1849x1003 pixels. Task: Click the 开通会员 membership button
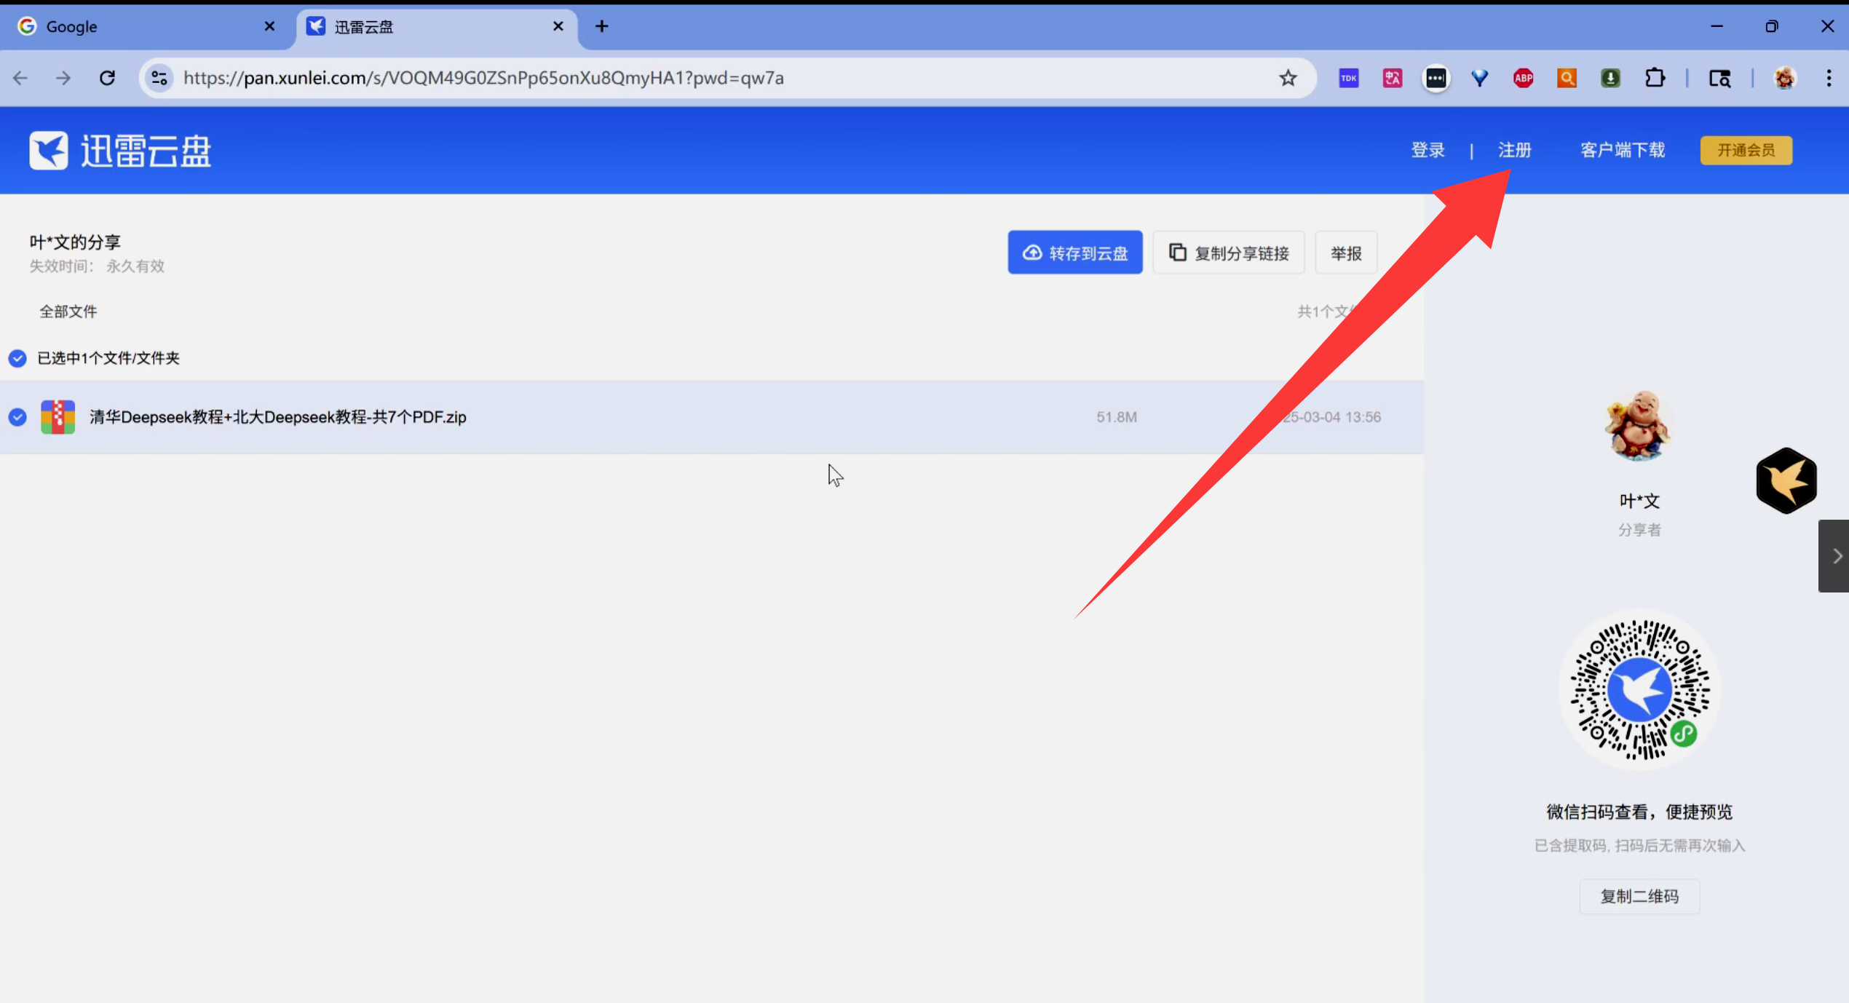(x=1746, y=150)
